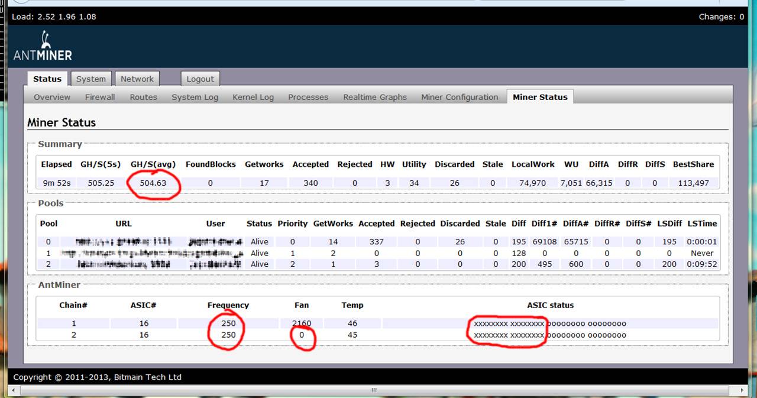
Task: Select the elapsed value '9m 52s'
Action: tap(57, 183)
